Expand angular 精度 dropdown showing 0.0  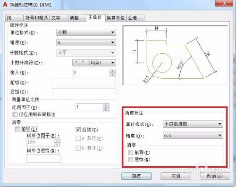click(x=193, y=135)
